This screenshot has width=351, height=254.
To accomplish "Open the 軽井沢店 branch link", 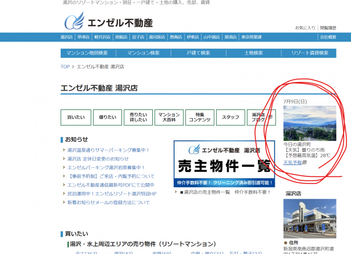I will (102, 37).
